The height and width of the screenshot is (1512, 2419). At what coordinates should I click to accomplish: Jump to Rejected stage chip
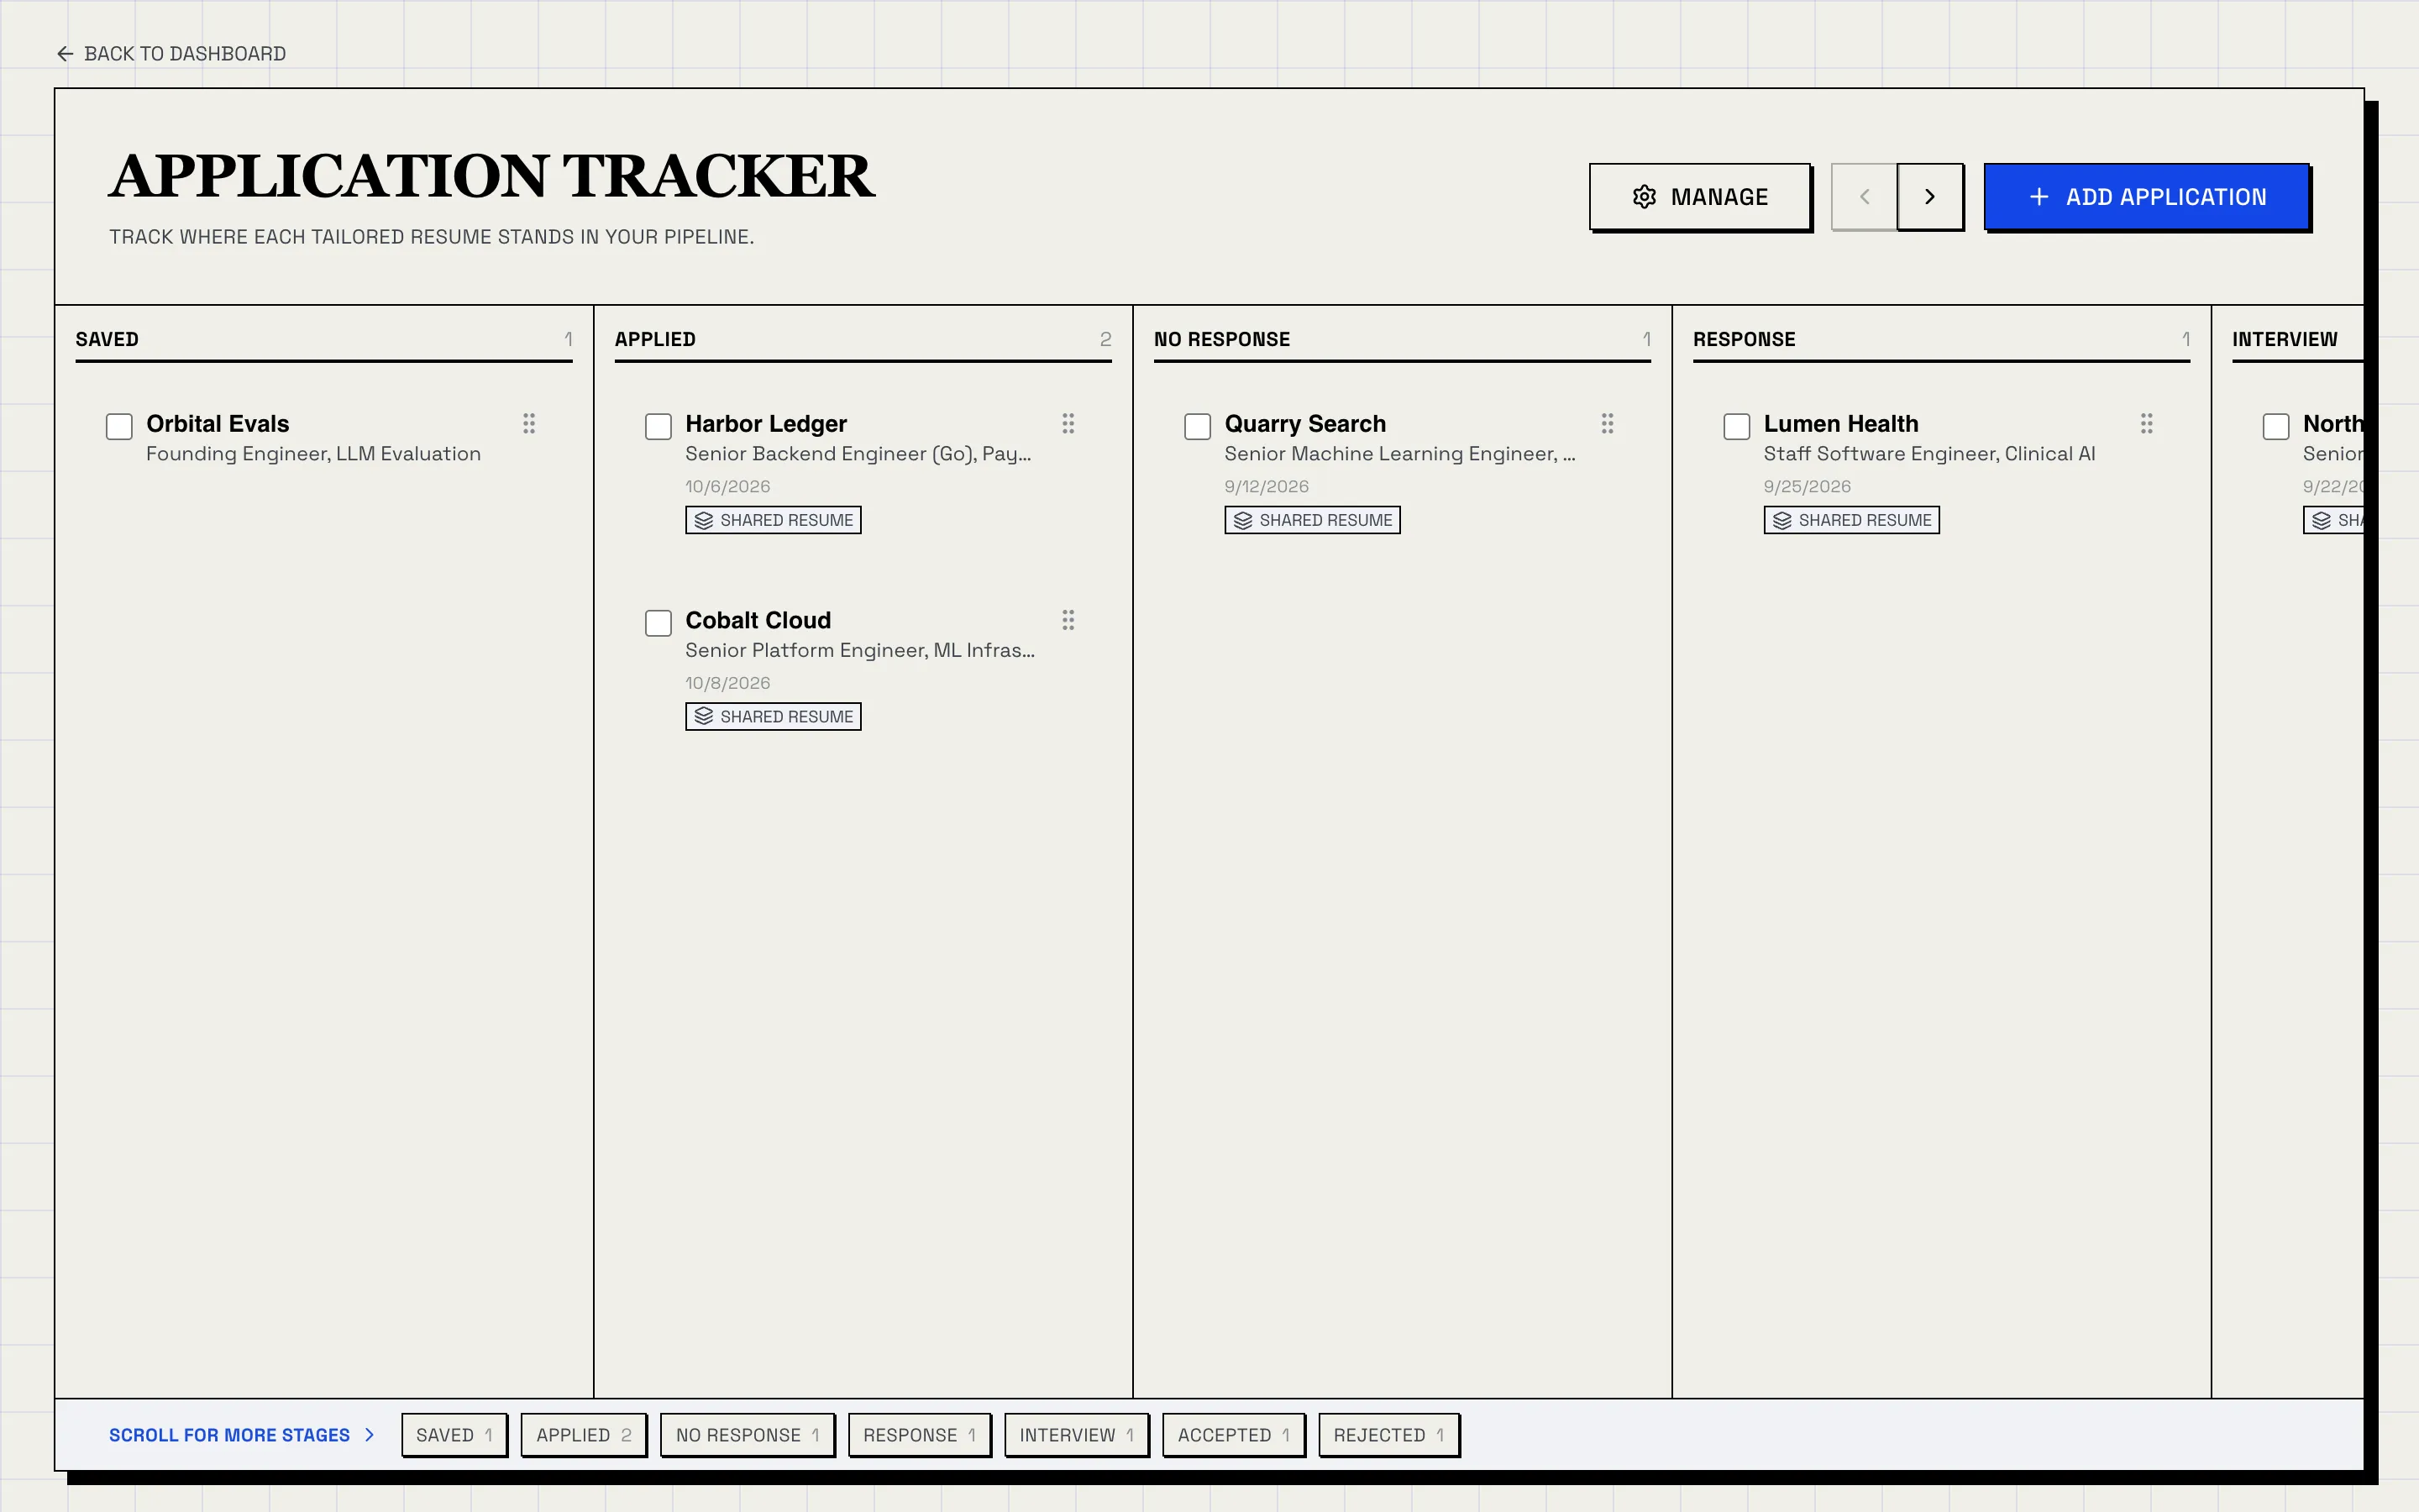point(1388,1435)
